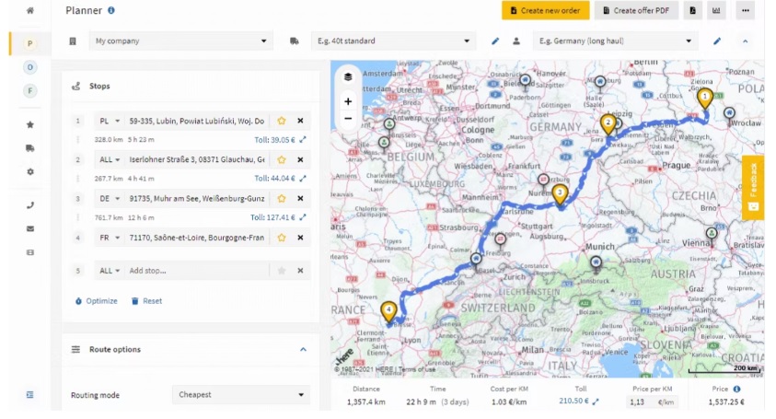Zoom out on the map
Screen dimensions: 776x419
[x=348, y=119]
